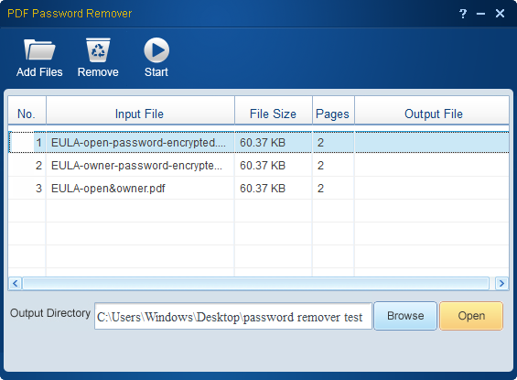This screenshot has height=380, width=517.
Task: Click the left arrow of horizontal scrollbar
Action: [x=16, y=283]
